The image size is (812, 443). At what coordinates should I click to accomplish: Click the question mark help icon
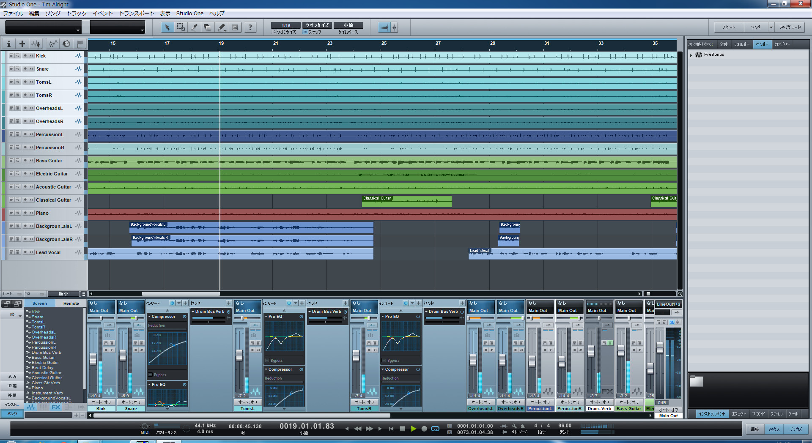tap(250, 27)
